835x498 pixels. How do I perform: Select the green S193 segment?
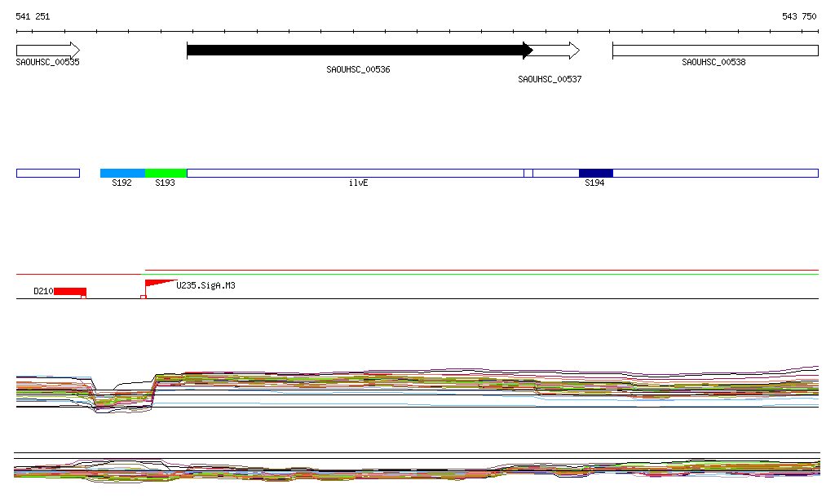pyautogui.click(x=166, y=173)
